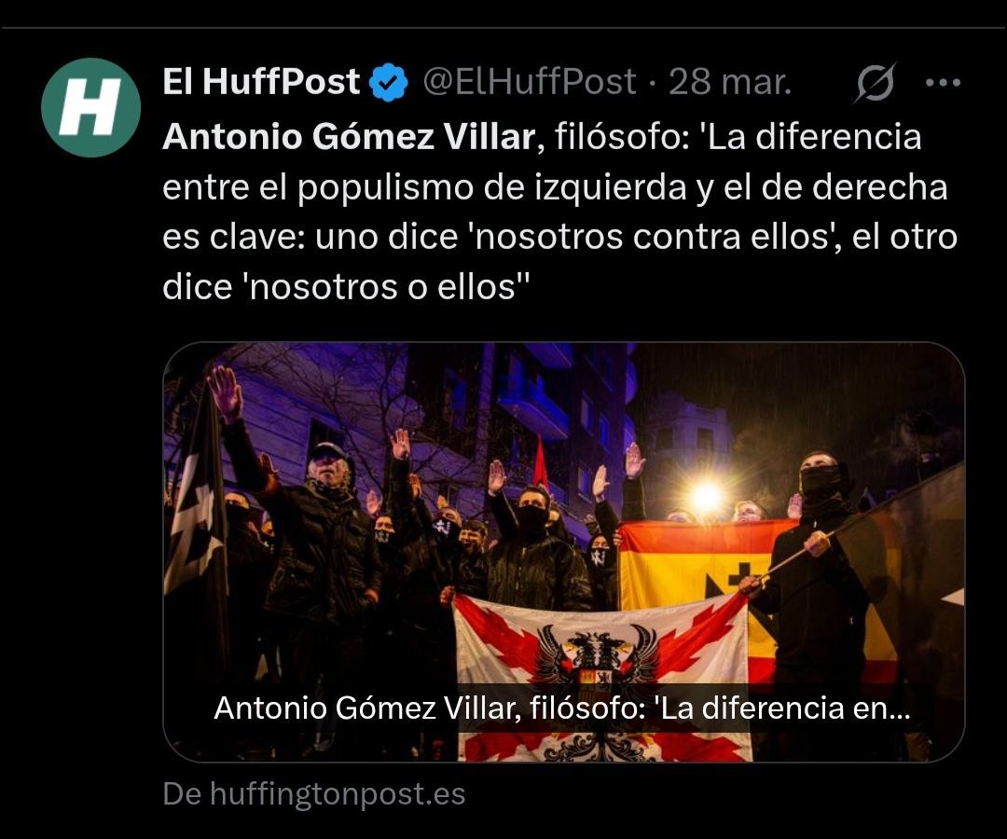Click the huffingtonpost.es source link
This screenshot has width=1007, height=839.
[x=314, y=793]
